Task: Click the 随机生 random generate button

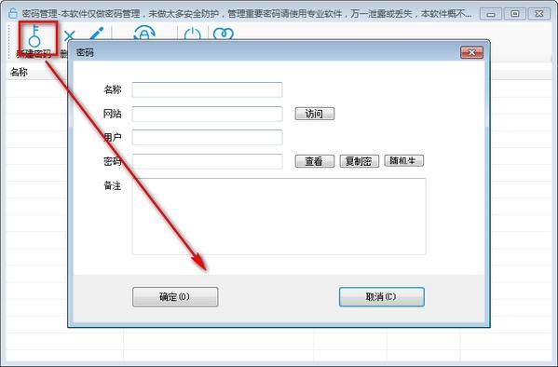Action: [x=404, y=161]
